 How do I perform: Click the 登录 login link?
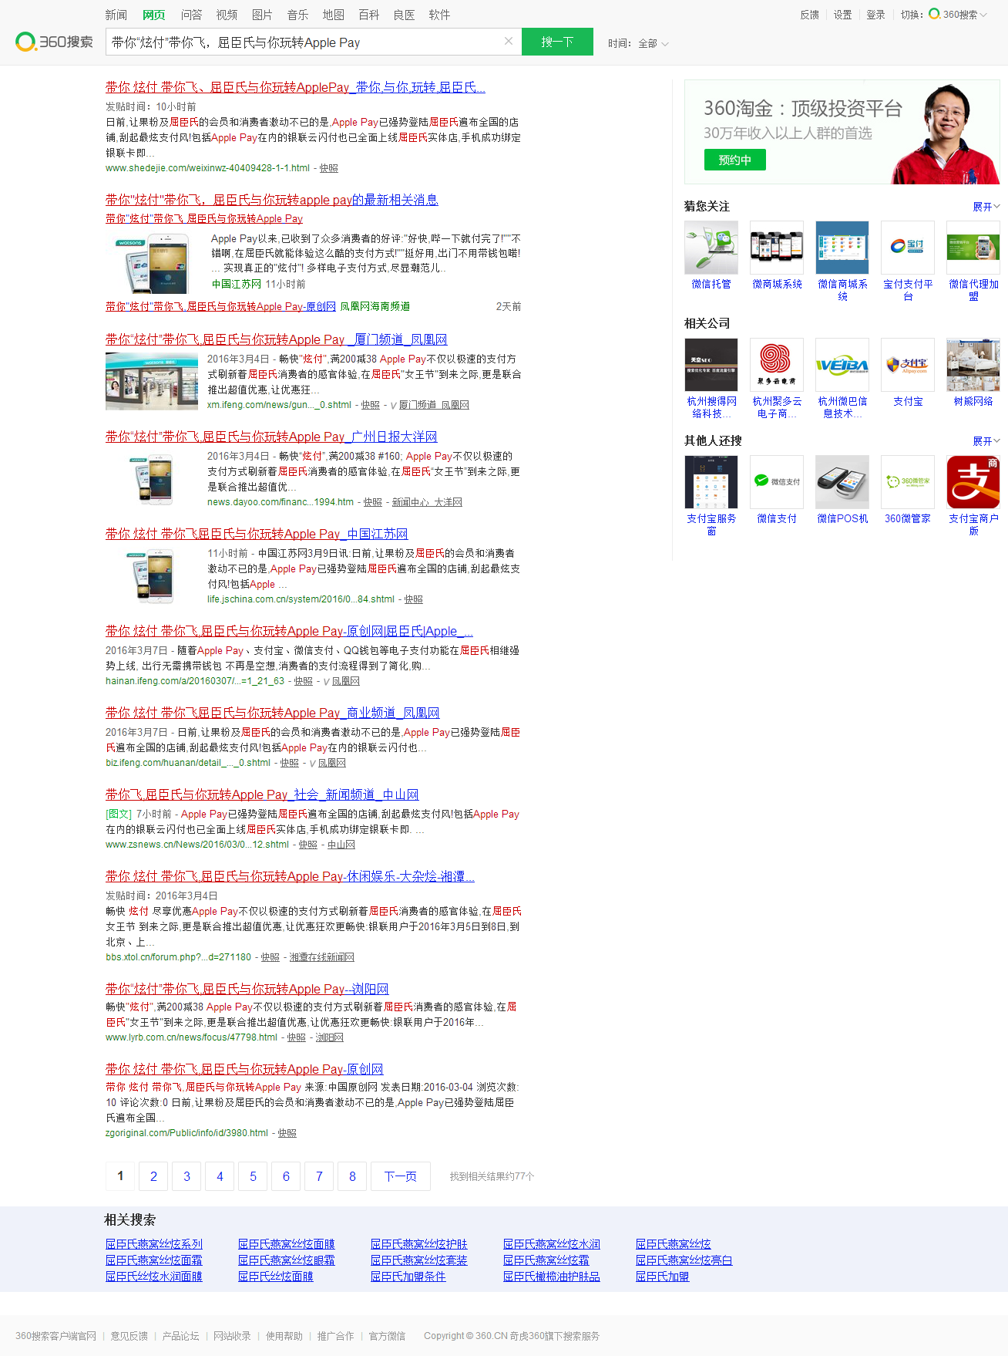click(875, 15)
